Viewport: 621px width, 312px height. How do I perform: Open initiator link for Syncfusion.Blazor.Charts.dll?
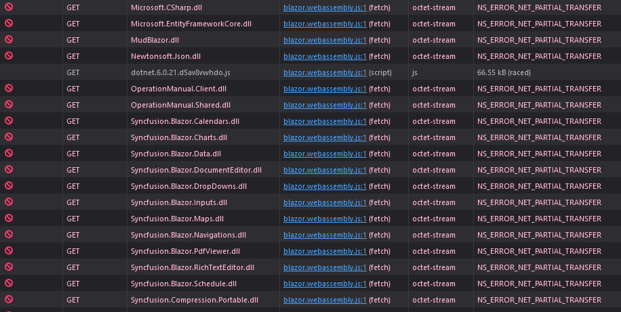pyautogui.click(x=325, y=137)
